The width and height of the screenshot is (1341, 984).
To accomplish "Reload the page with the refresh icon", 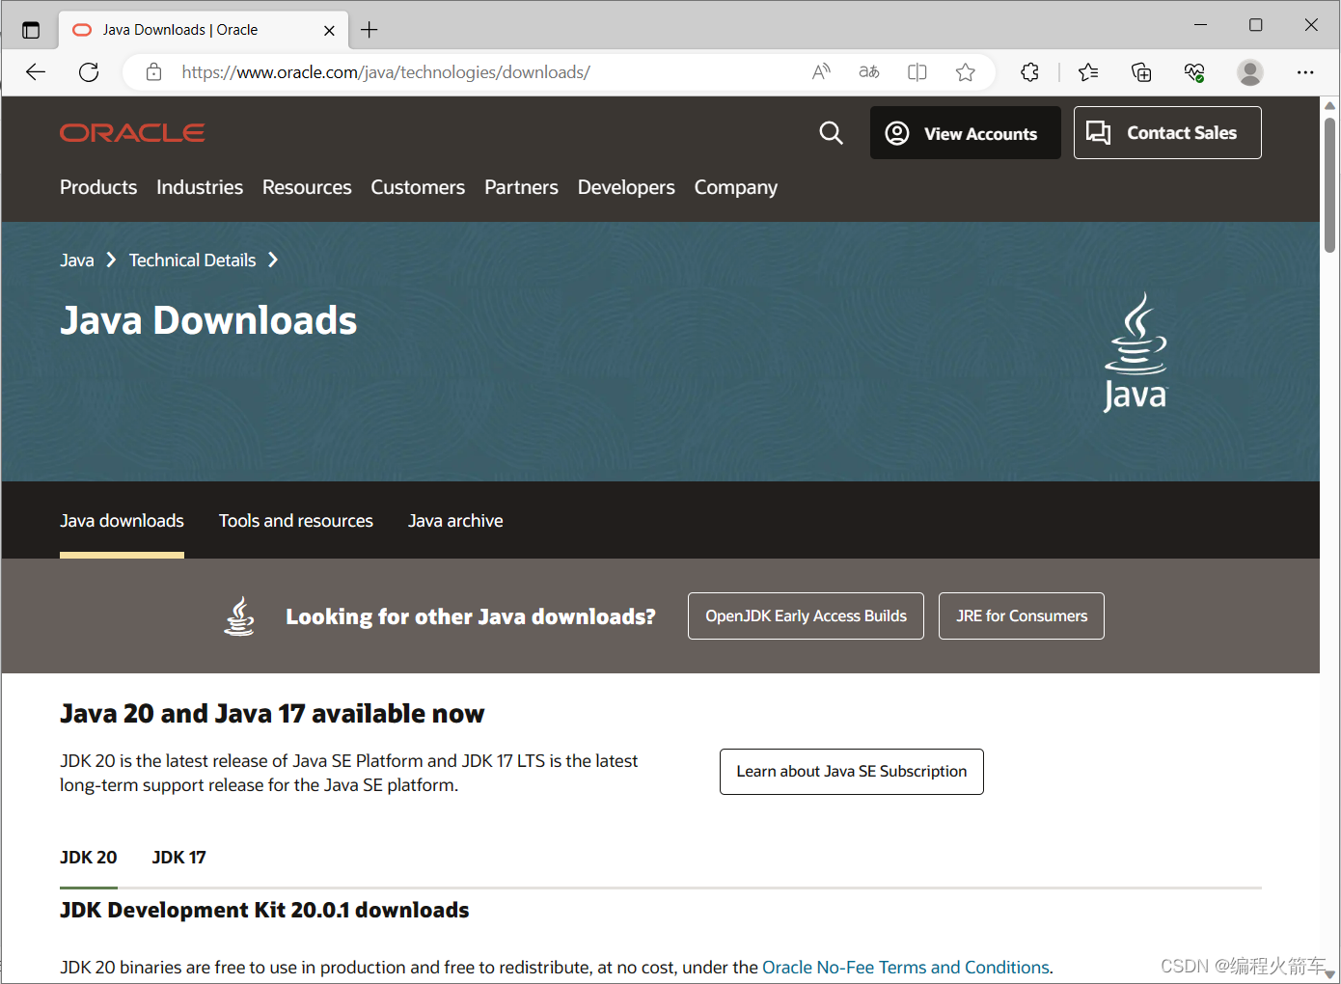I will (89, 72).
